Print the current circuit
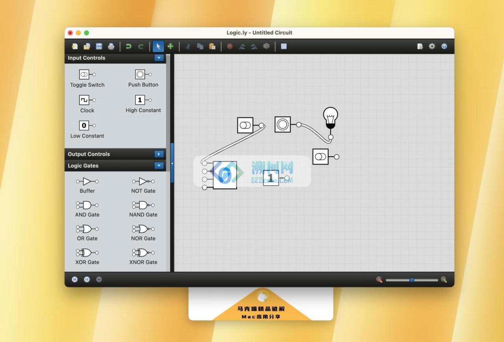The height and width of the screenshot is (342, 504). [111, 46]
